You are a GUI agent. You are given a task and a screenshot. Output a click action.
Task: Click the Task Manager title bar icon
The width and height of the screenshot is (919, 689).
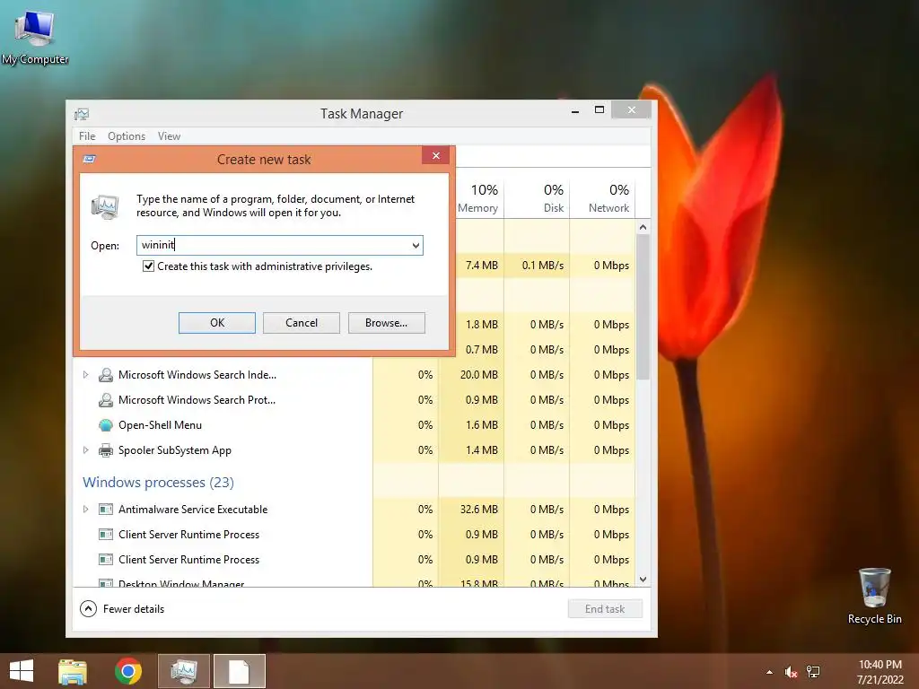[x=82, y=114]
